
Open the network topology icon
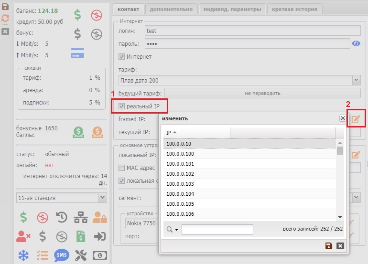coord(80,218)
